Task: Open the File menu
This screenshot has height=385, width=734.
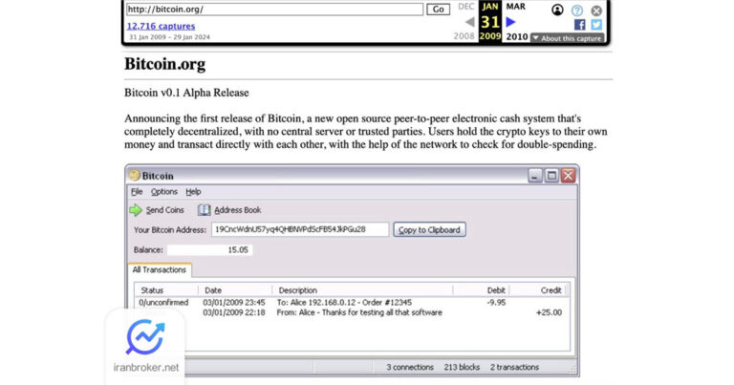Action: pyautogui.click(x=137, y=192)
